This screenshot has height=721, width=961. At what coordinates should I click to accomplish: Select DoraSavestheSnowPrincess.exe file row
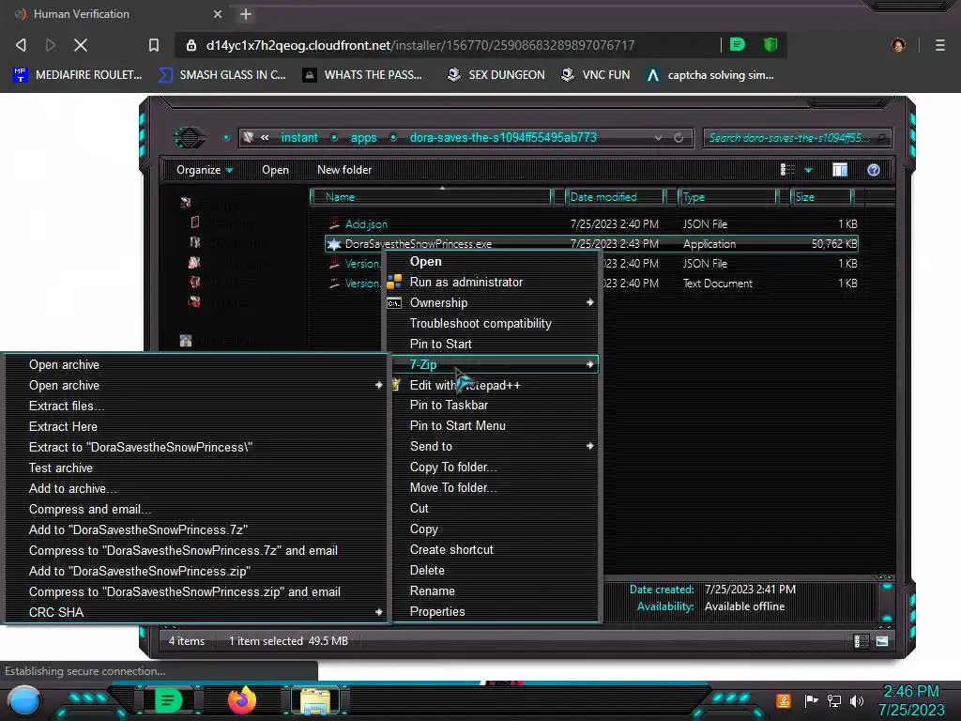tap(591, 243)
